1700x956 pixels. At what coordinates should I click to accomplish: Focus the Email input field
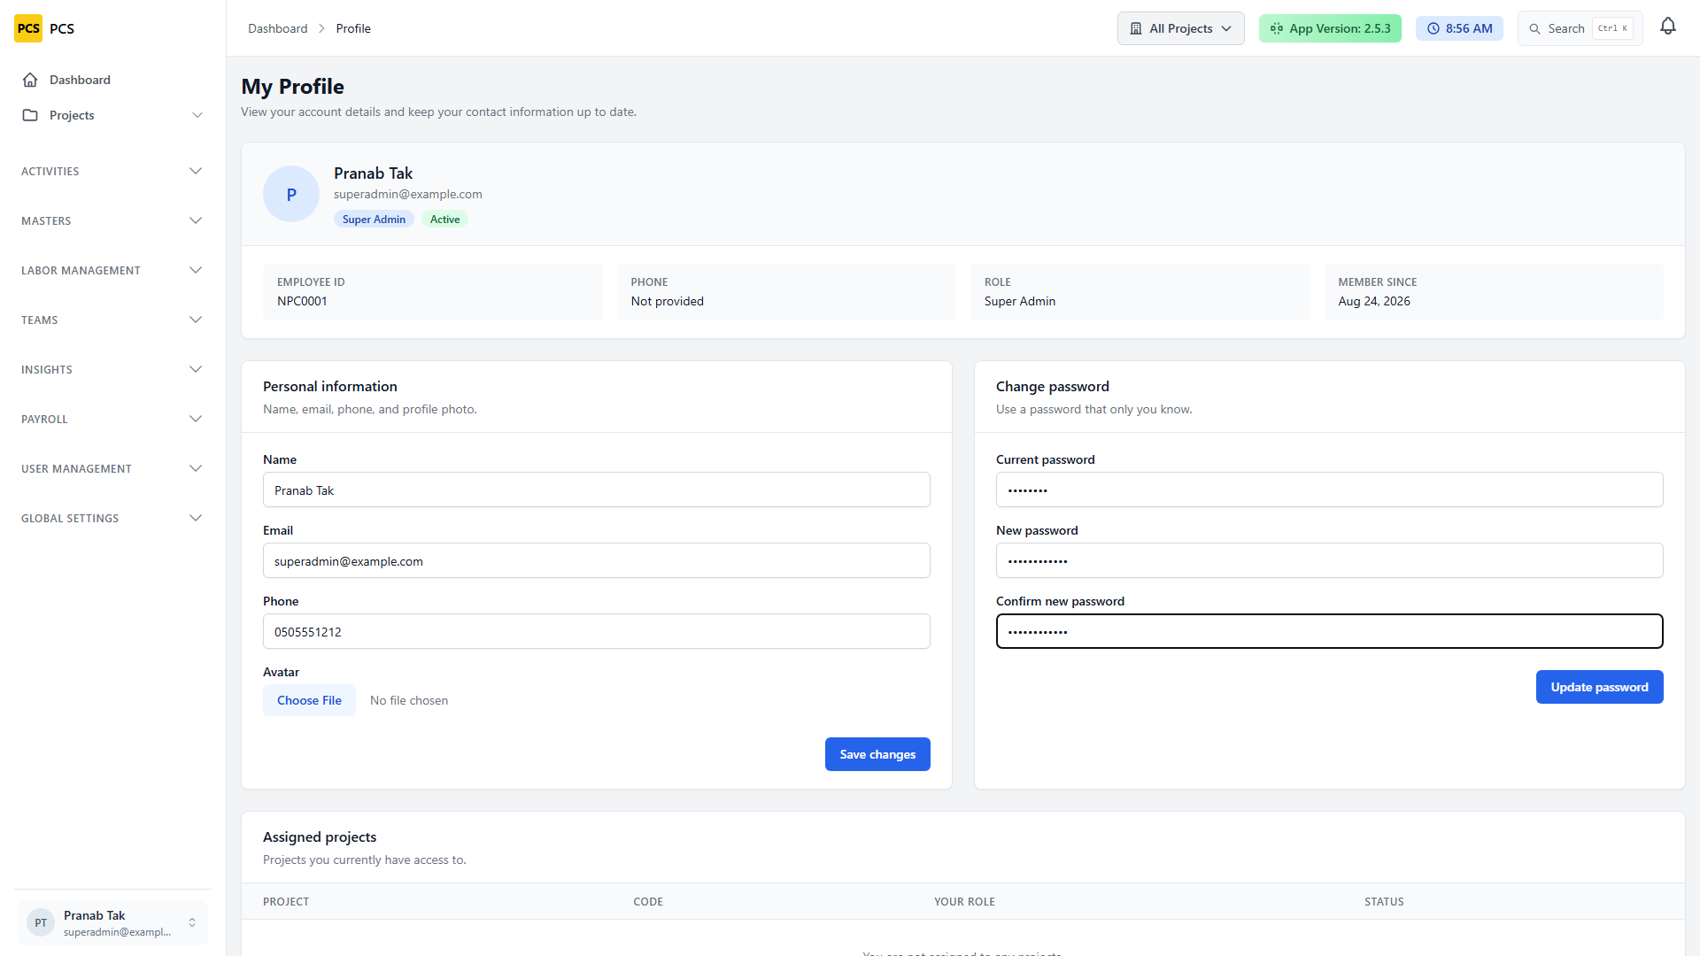tap(597, 560)
